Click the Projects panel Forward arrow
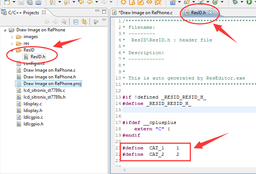Screen dimensions: 256x174 click(x=55, y=22)
